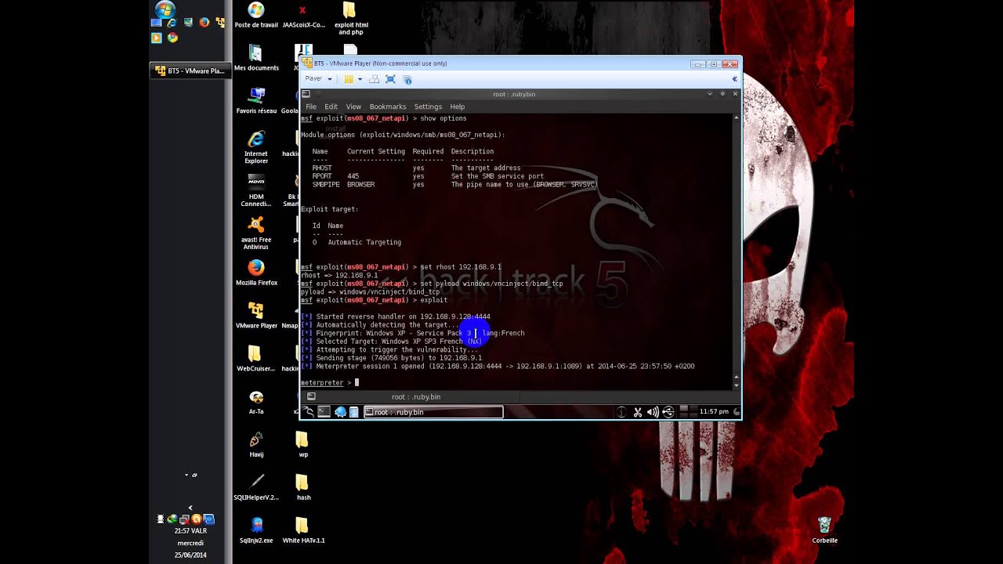Open the terminal Edit menu
Image resolution: width=1003 pixels, height=564 pixels.
click(x=331, y=107)
